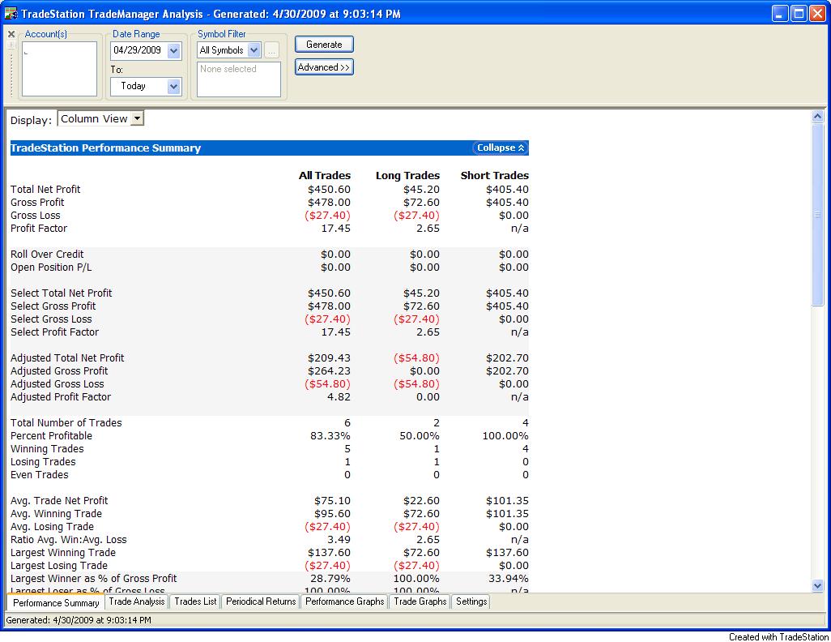Click the Roll Over Credit label

[47, 255]
